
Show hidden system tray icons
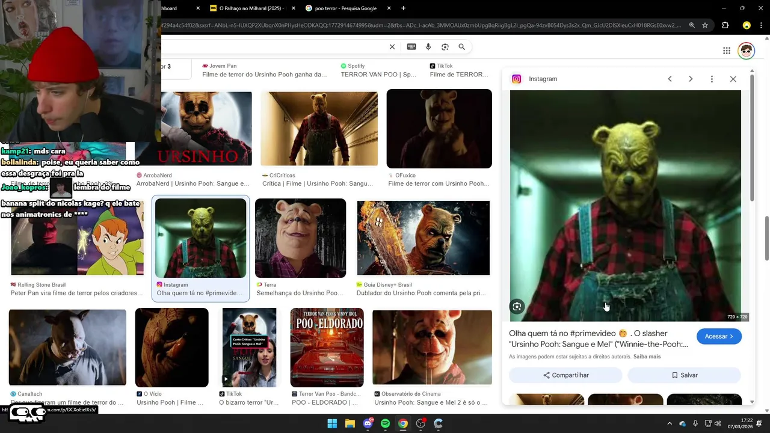(x=670, y=423)
